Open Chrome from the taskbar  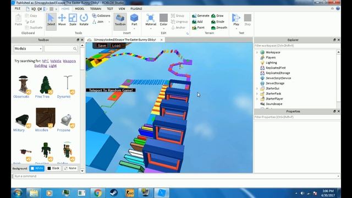click(x=98, y=193)
